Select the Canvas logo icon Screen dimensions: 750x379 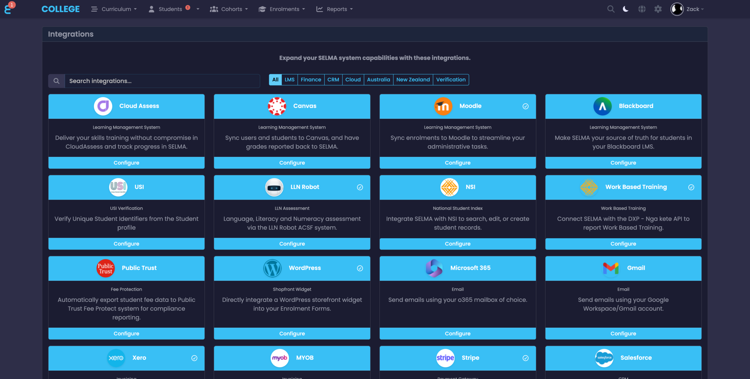[277, 106]
